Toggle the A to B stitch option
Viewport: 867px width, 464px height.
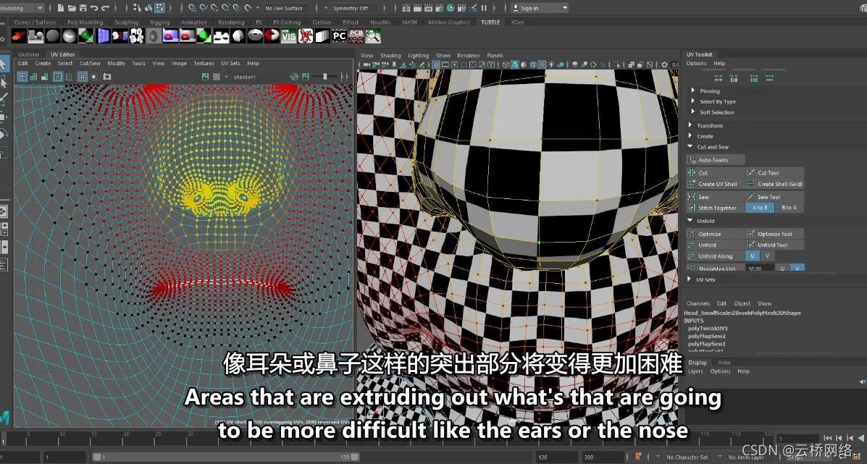click(x=760, y=208)
